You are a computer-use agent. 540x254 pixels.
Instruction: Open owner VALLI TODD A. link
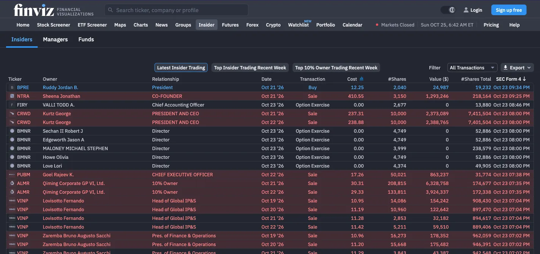(59, 105)
